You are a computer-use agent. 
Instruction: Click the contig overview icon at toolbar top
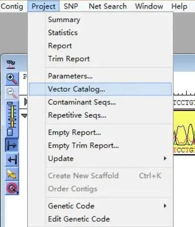click(11, 65)
